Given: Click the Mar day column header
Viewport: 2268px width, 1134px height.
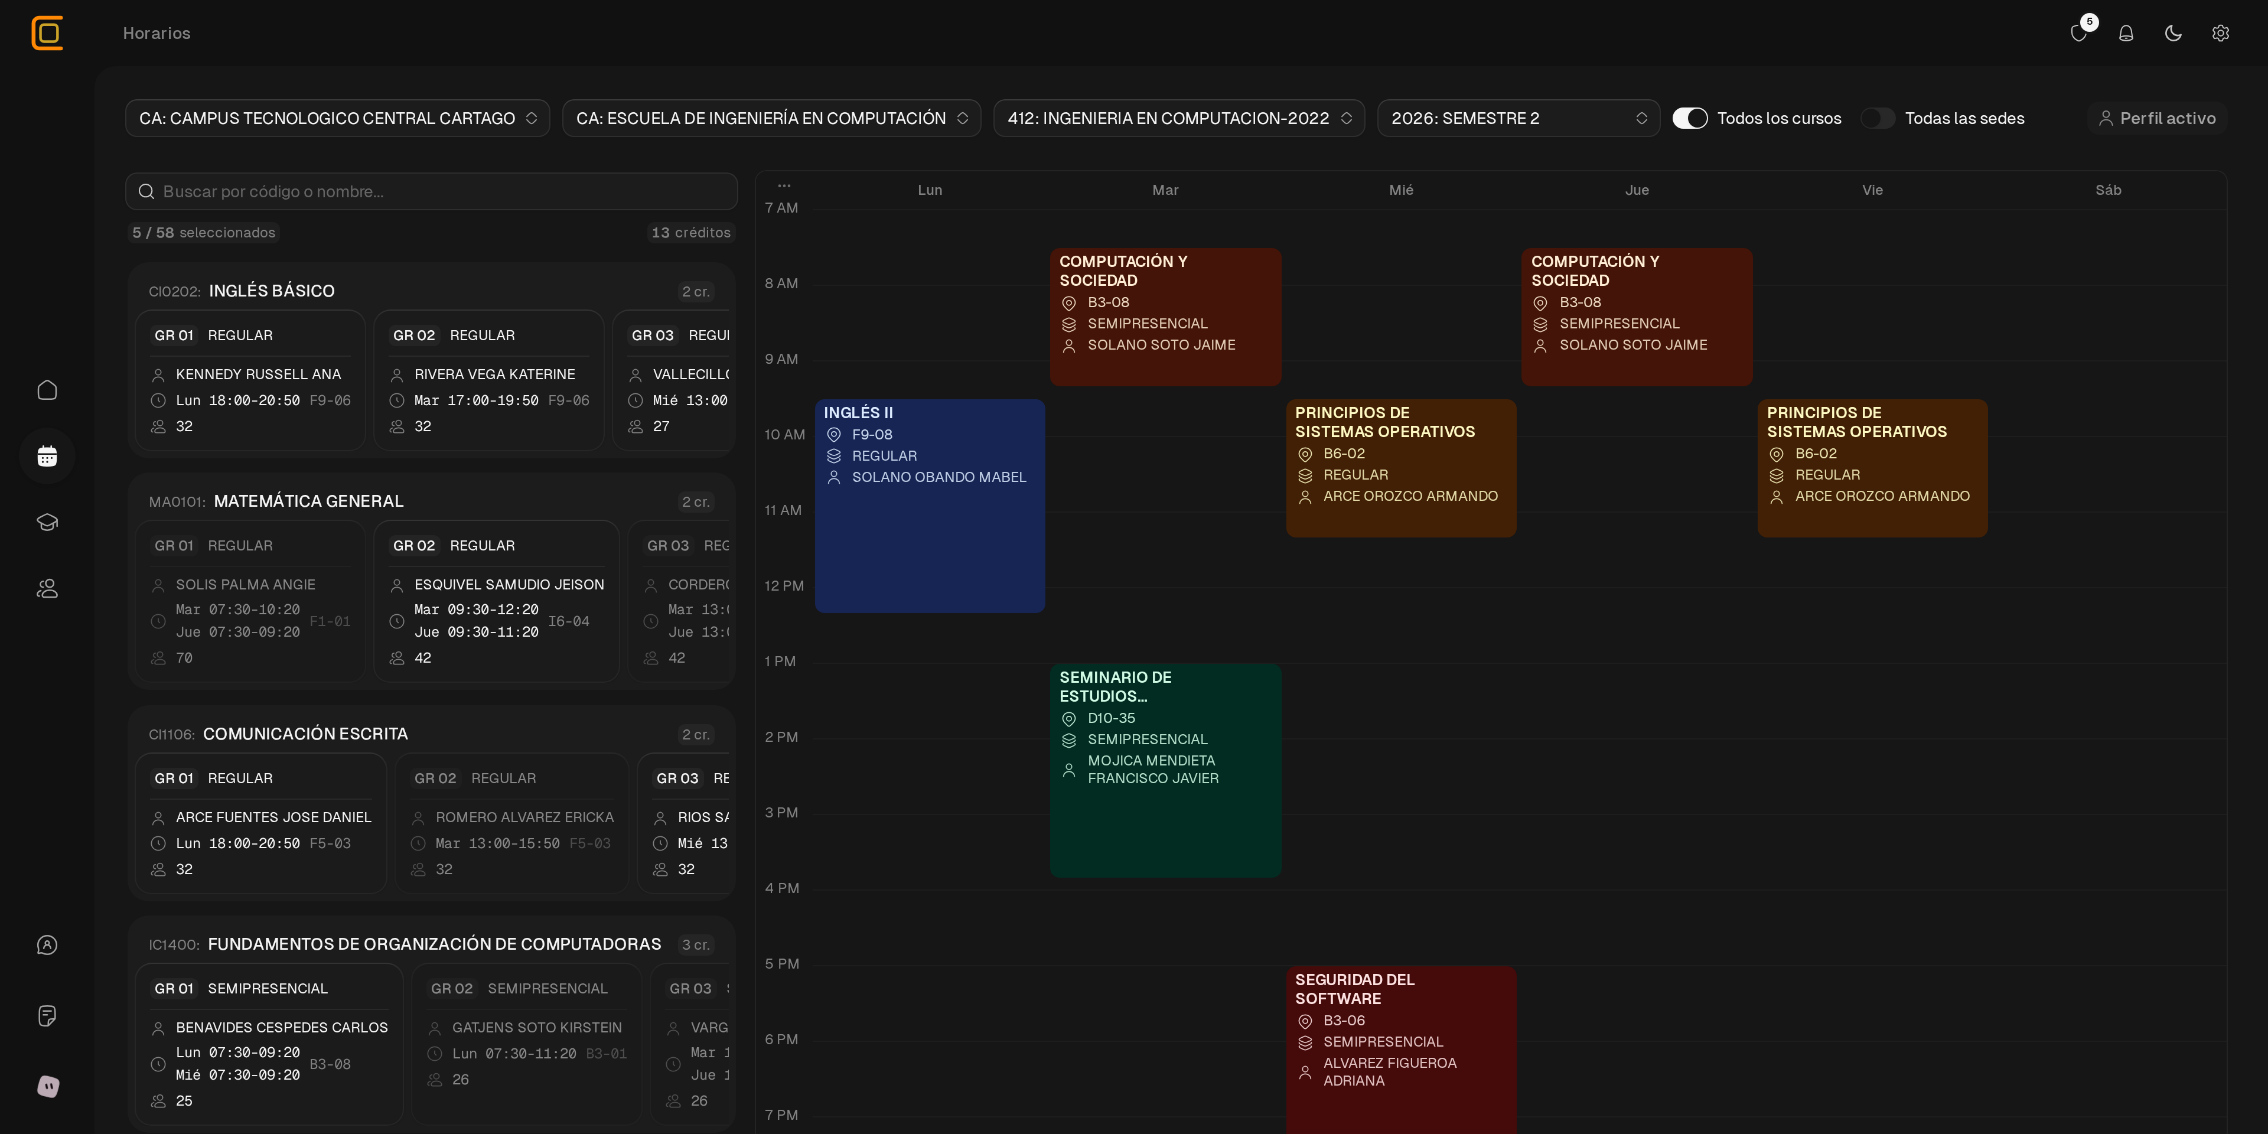Looking at the screenshot, I should click(x=1165, y=190).
